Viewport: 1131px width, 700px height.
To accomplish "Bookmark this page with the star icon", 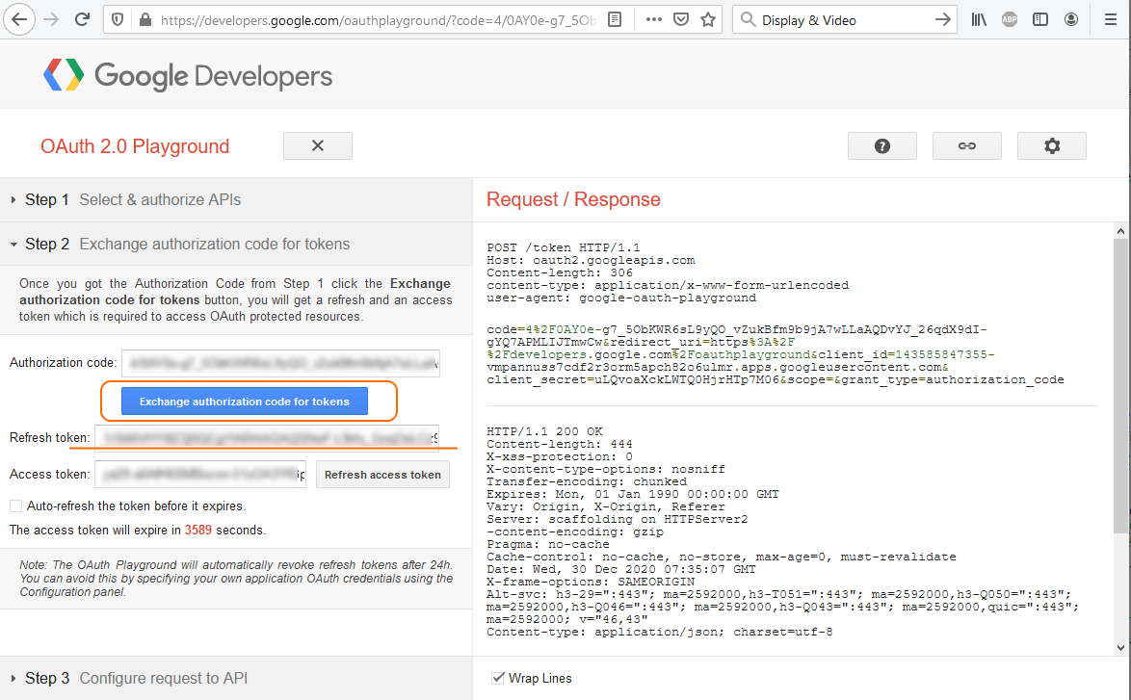I will [708, 19].
